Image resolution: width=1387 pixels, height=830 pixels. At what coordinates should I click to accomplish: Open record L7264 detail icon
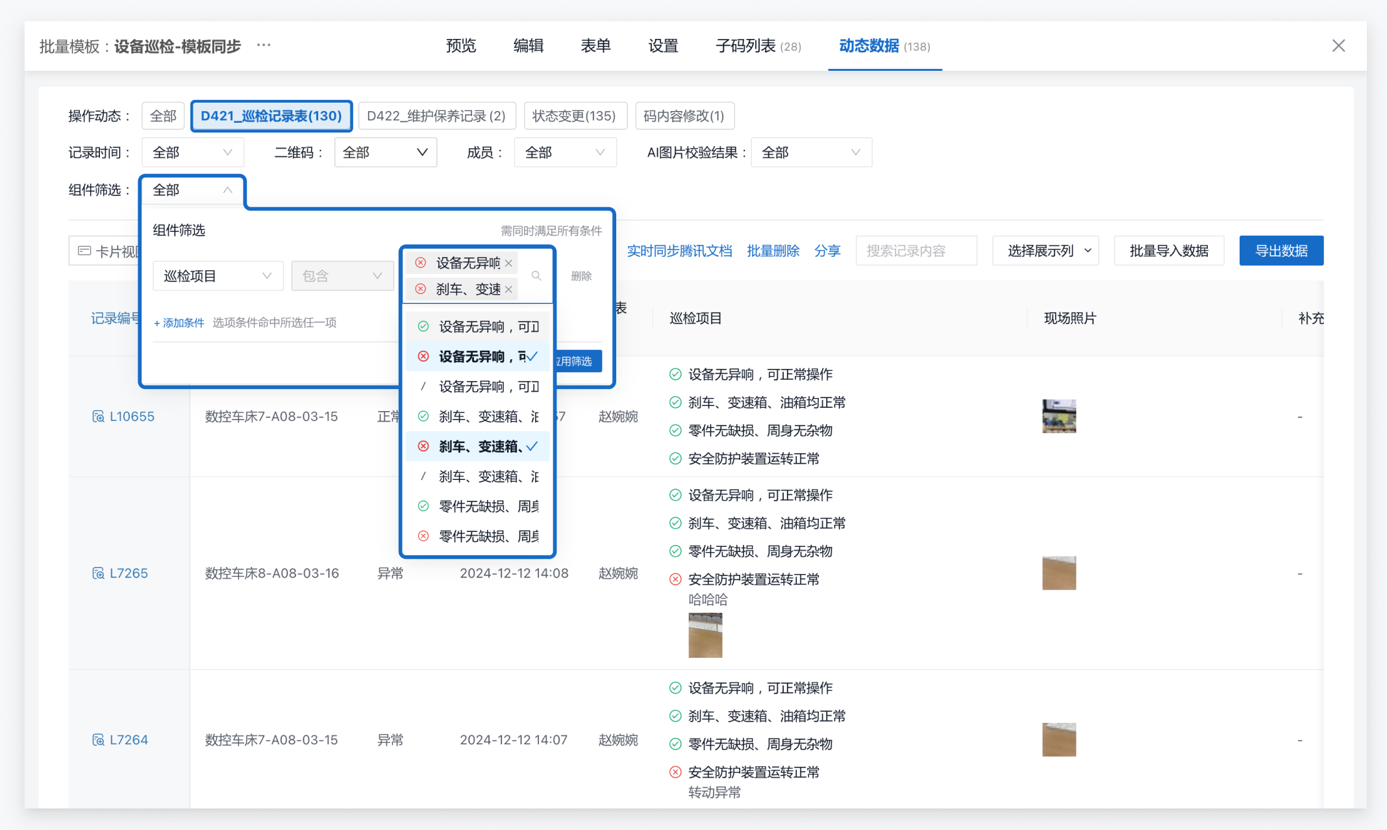(x=98, y=740)
